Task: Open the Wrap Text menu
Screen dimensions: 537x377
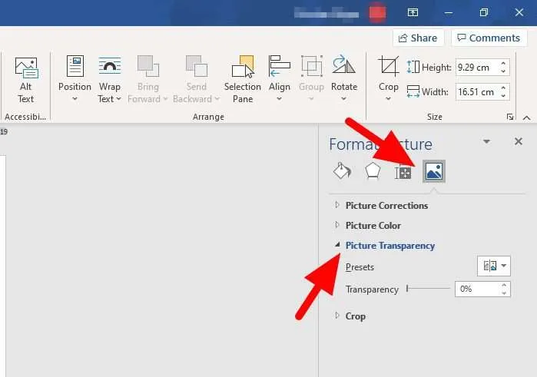Action: tap(110, 80)
